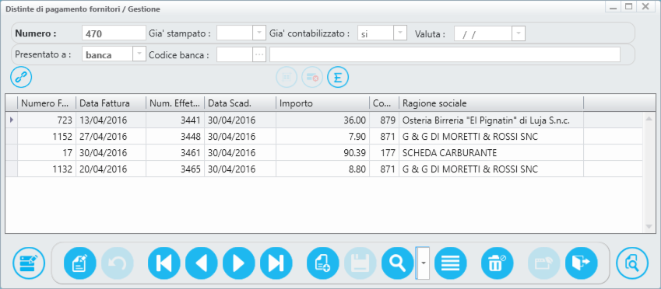Click effect number 3441 cell
The width and height of the screenshot is (661, 289).
click(x=175, y=120)
